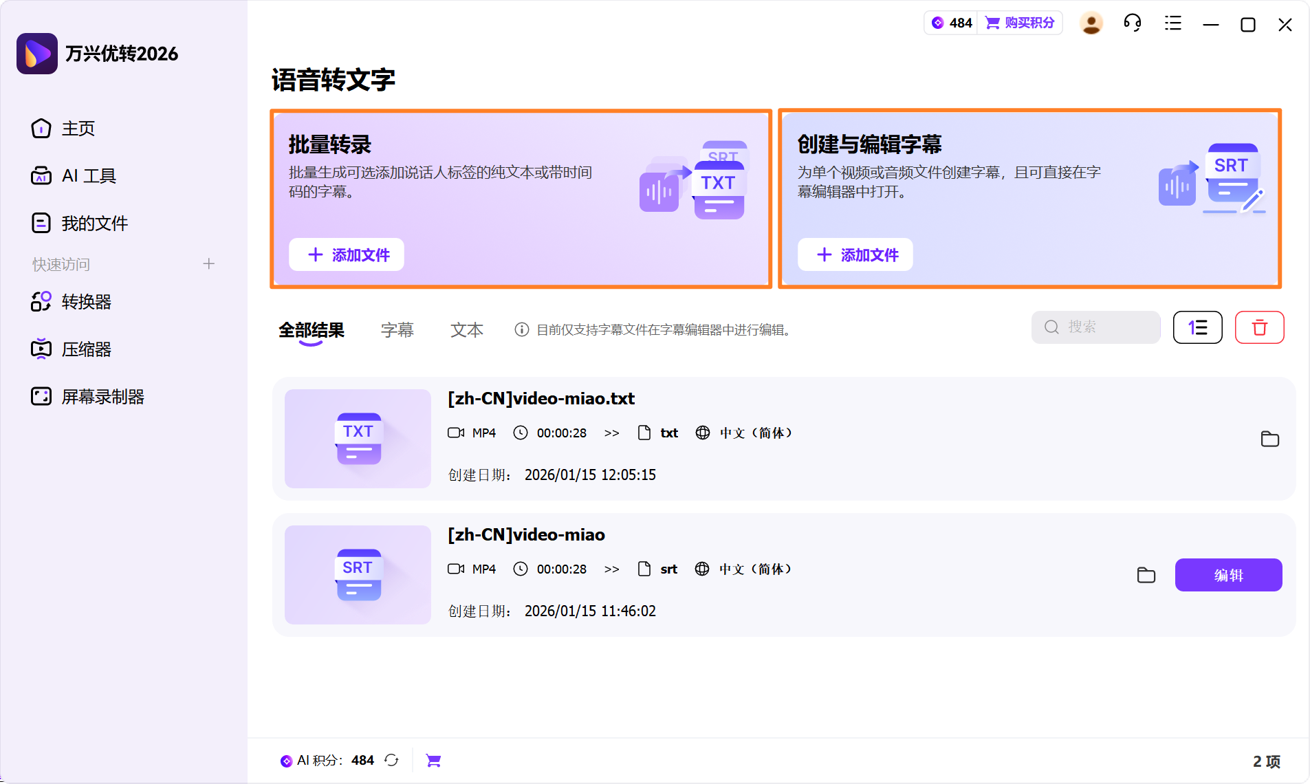Open the task list icon near window controls
1310x784 pixels.
[x=1172, y=23]
